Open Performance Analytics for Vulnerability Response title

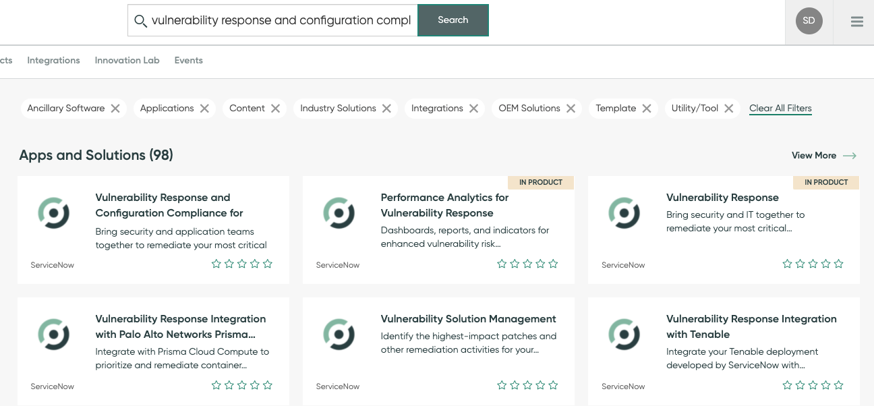pyautogui.click(x=444, y=205)
